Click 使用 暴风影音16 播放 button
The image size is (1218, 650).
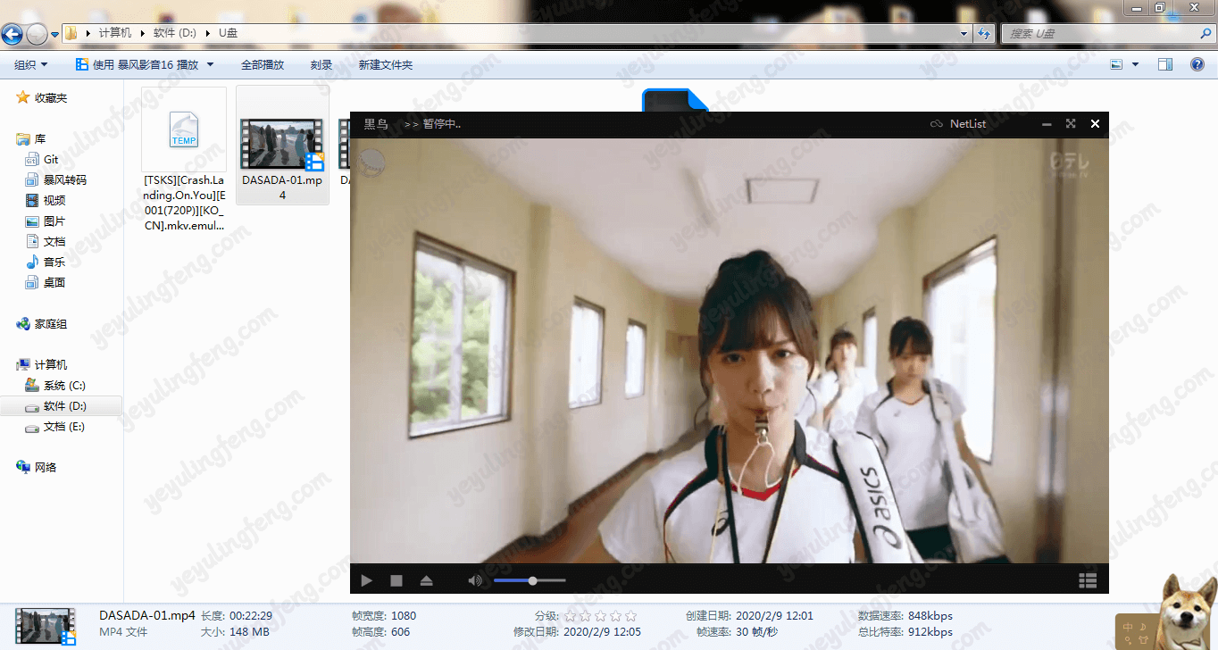137,64
